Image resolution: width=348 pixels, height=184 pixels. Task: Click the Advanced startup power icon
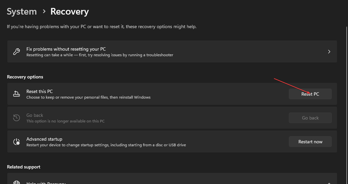tap(17, 142)
